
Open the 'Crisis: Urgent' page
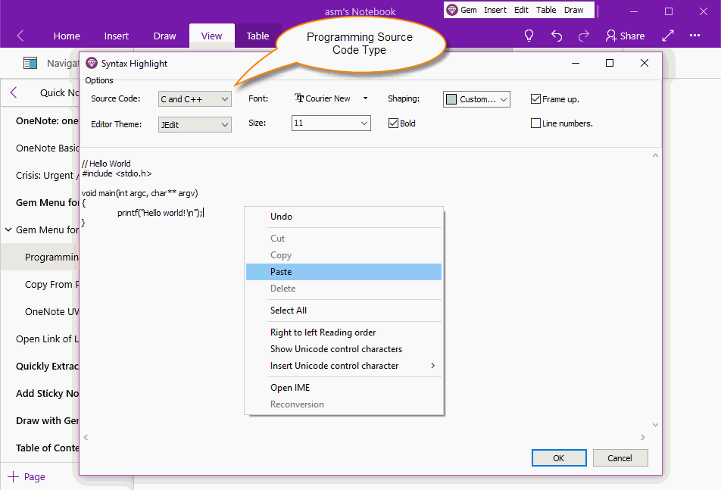(x=48, y=175)
